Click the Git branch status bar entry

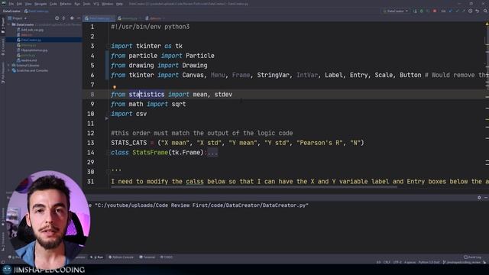click(461, 262)
